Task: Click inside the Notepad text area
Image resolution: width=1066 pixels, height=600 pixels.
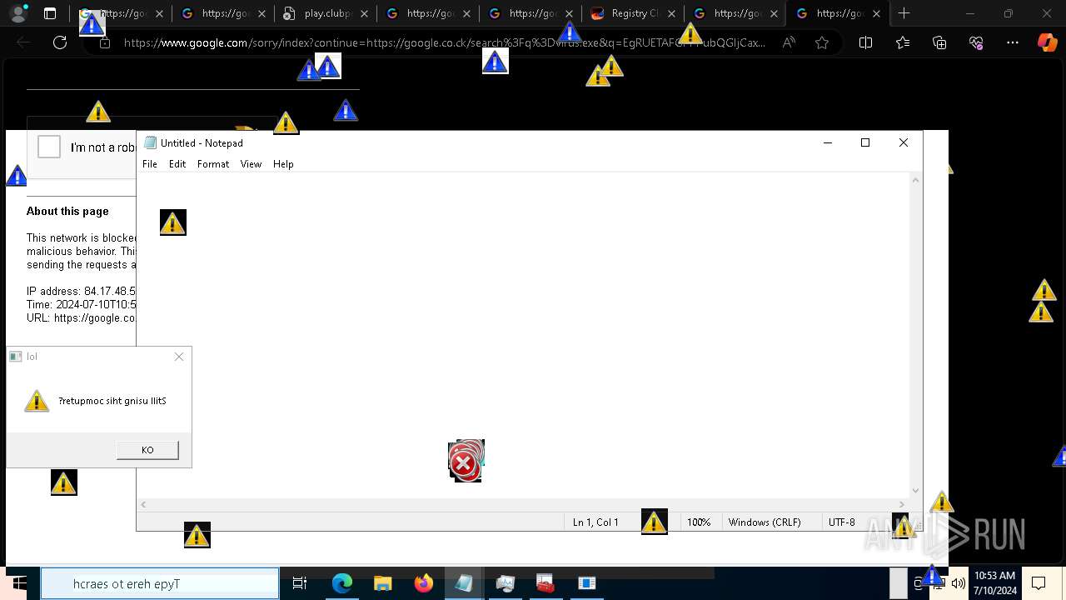Action: (x=525, y=333)
